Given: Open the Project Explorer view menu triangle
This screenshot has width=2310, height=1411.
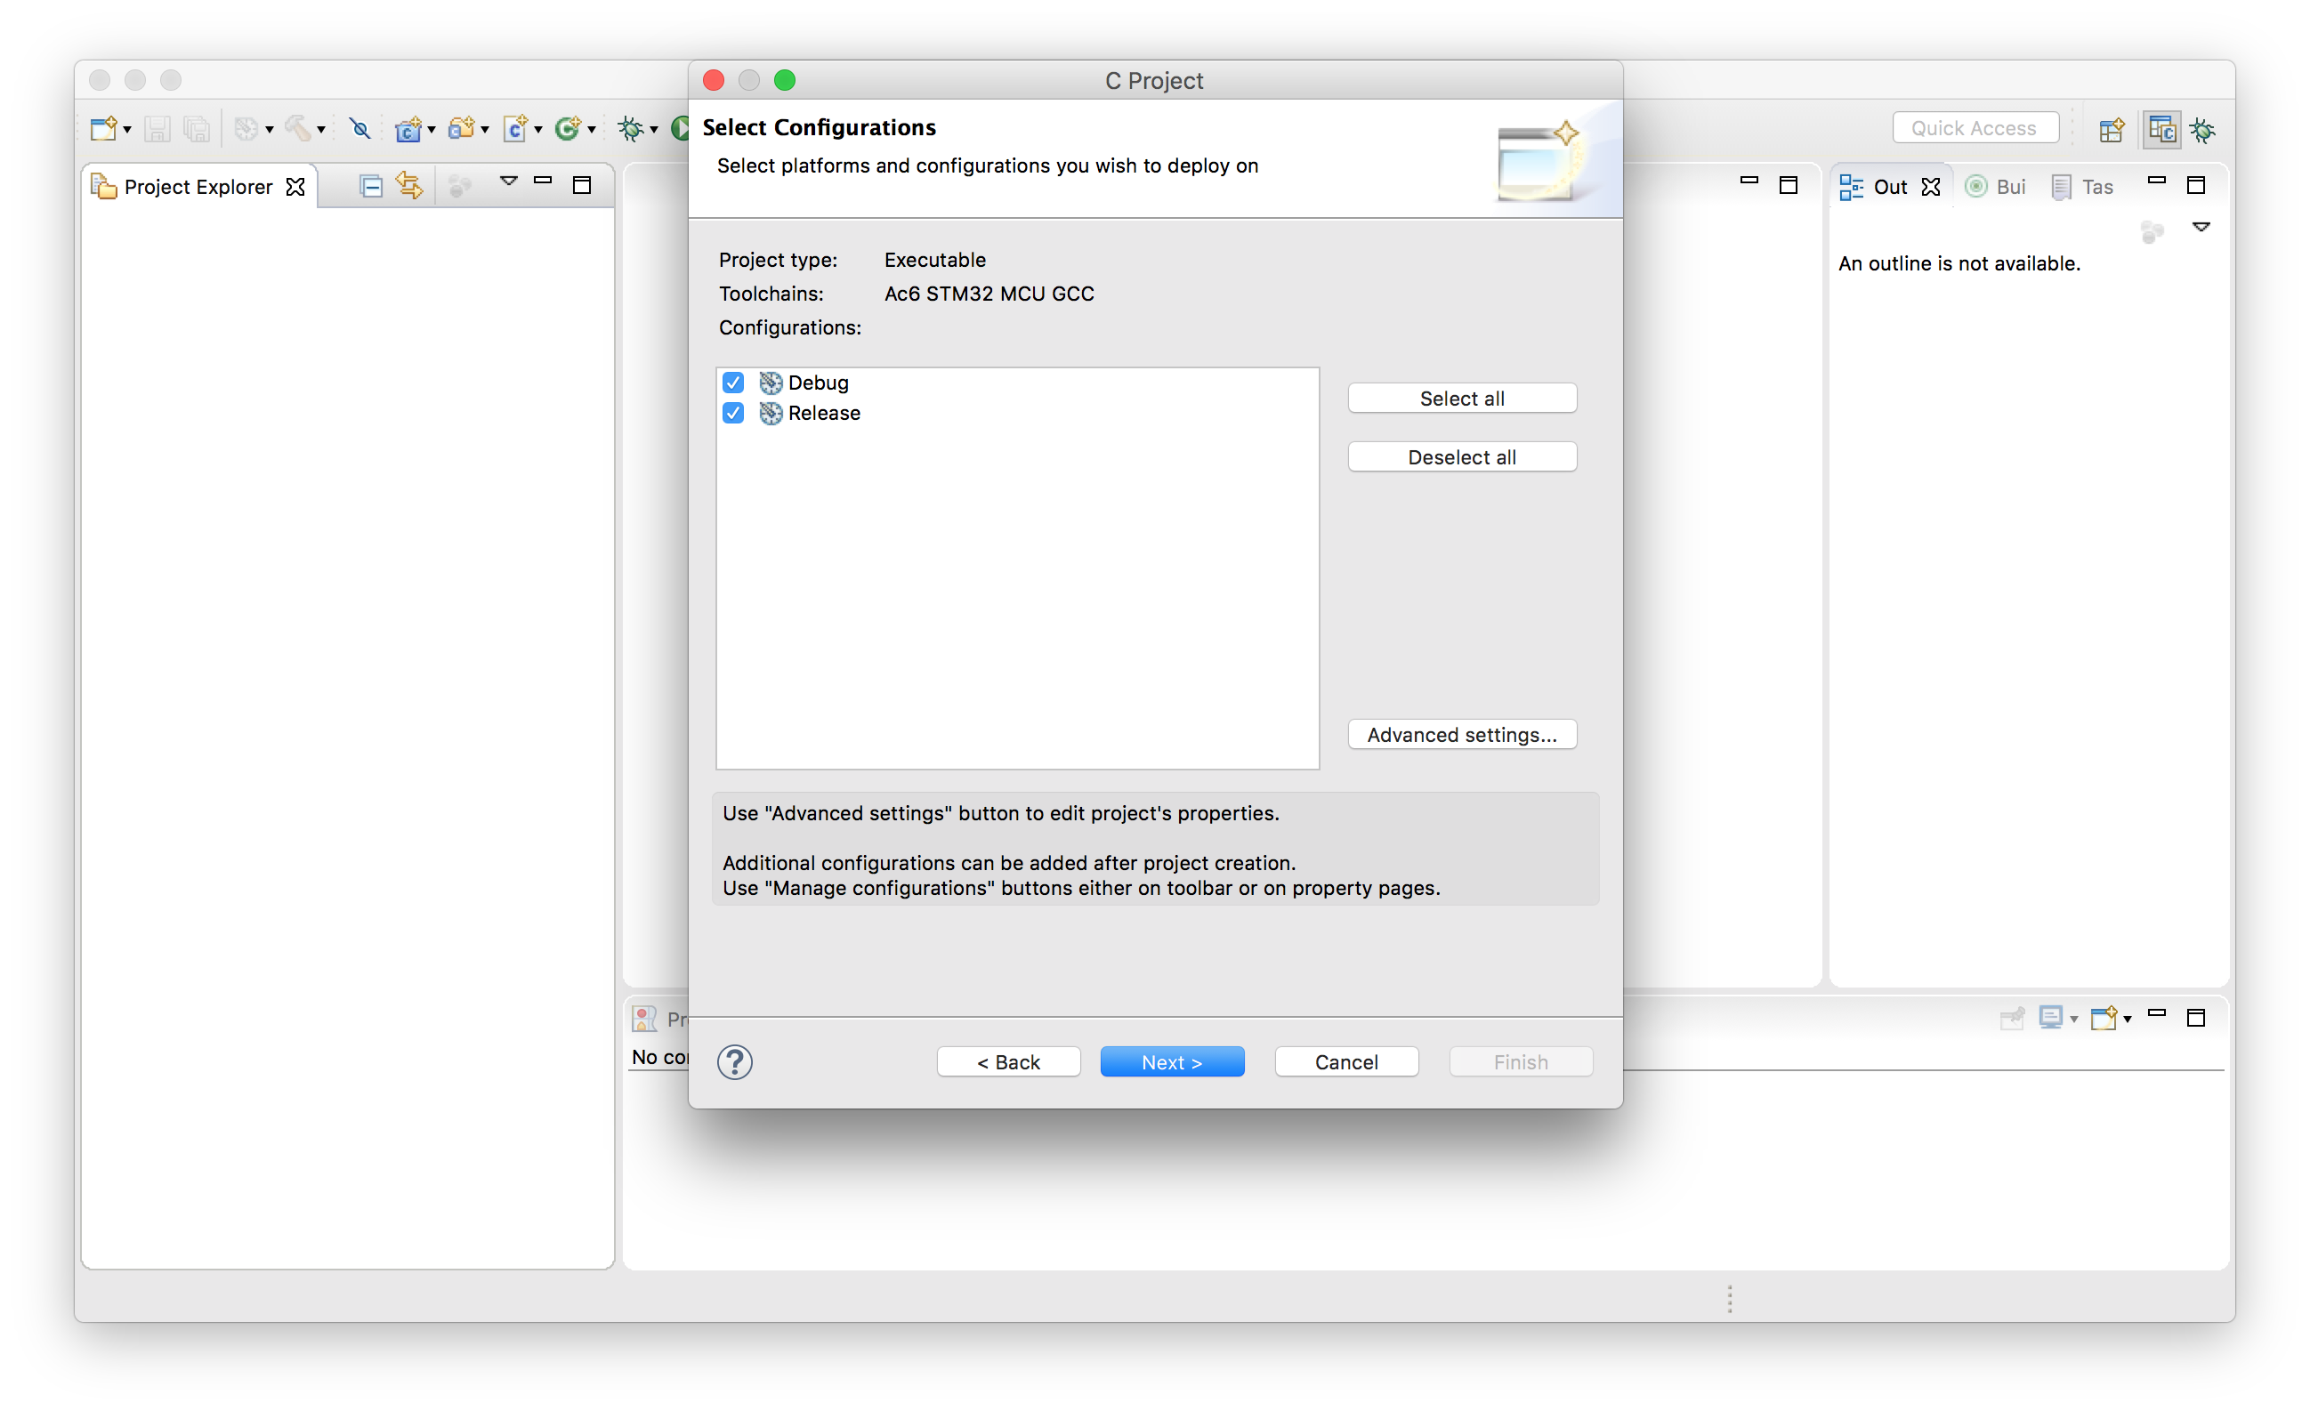Looking at the screenshot, I should click(508, 181).
